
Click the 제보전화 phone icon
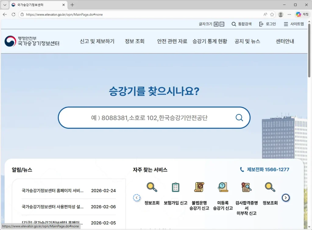pos(242,169)
